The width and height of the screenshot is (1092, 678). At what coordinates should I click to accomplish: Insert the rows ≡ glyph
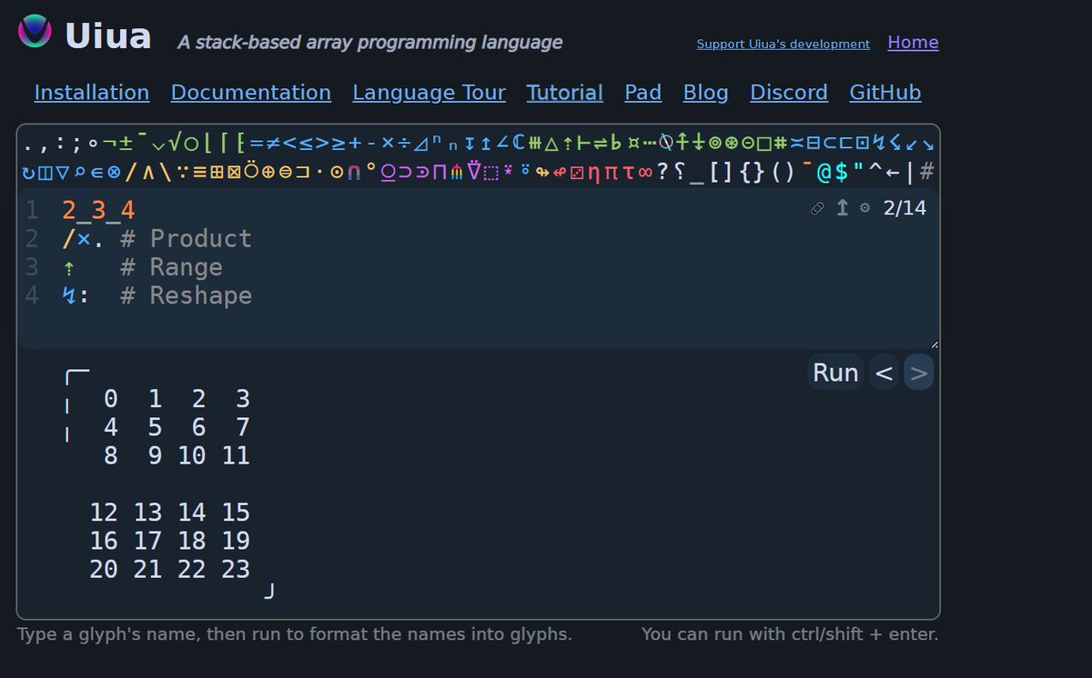click(200, 171)
